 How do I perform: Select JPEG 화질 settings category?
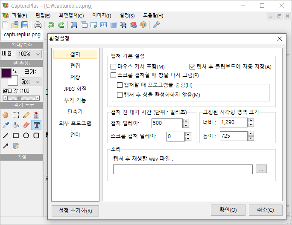coord(75,89)
